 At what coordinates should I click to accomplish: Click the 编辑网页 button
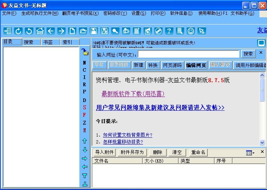196,65
